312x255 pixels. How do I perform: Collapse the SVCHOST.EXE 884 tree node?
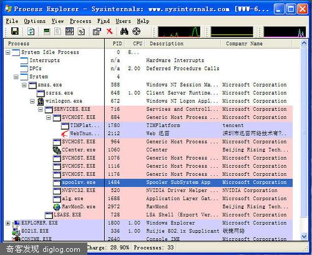49,118
